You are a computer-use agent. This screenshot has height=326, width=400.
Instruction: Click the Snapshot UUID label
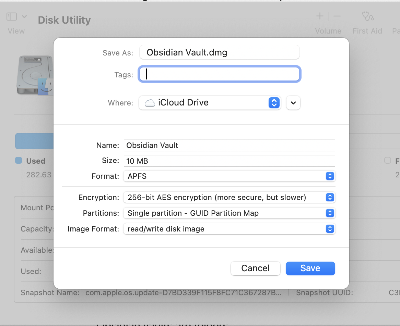tap(325, 293)
